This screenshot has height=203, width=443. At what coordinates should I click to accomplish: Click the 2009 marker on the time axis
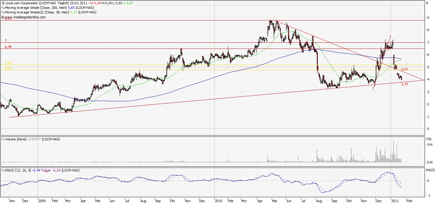(42, 201)
